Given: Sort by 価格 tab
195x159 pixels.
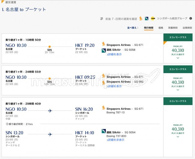Looking at the screenshot, I should pyautogui.click(x=161, y=28).
